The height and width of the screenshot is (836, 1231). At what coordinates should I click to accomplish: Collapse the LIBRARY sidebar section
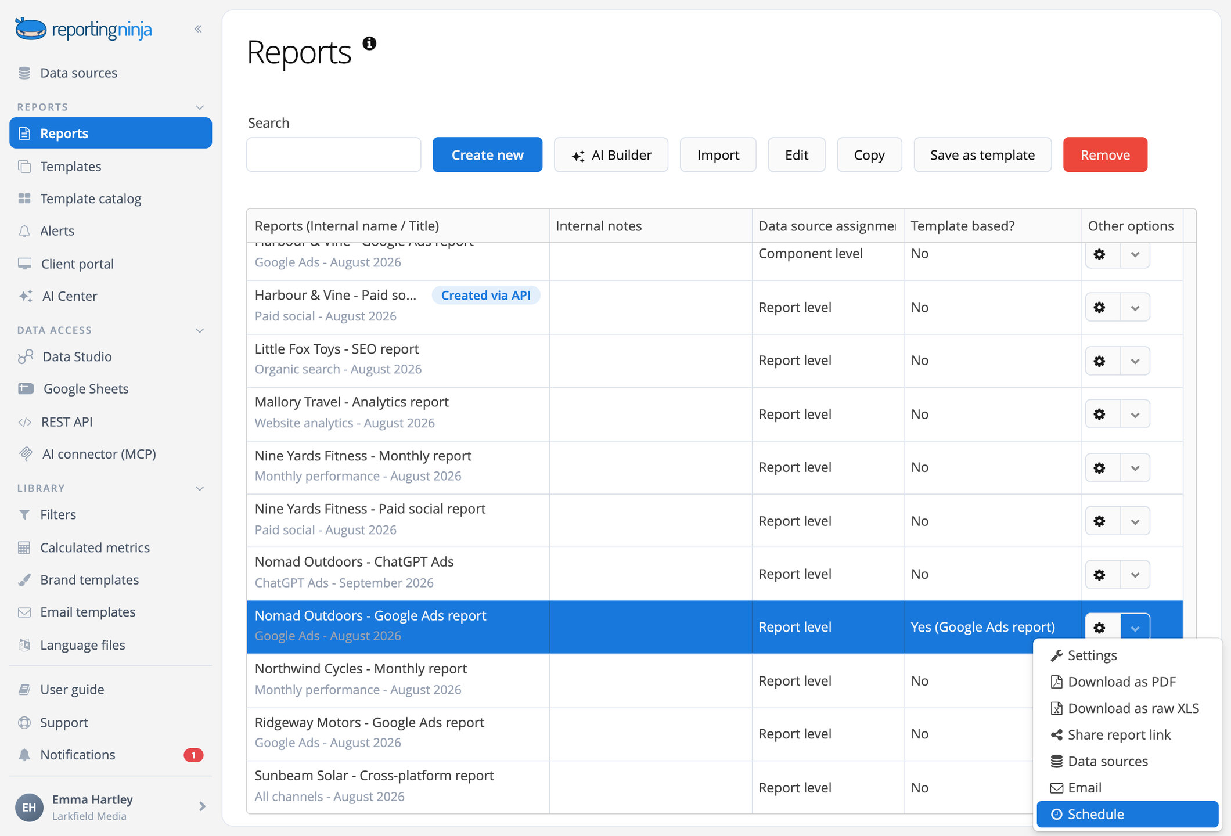tap(200, 488)
